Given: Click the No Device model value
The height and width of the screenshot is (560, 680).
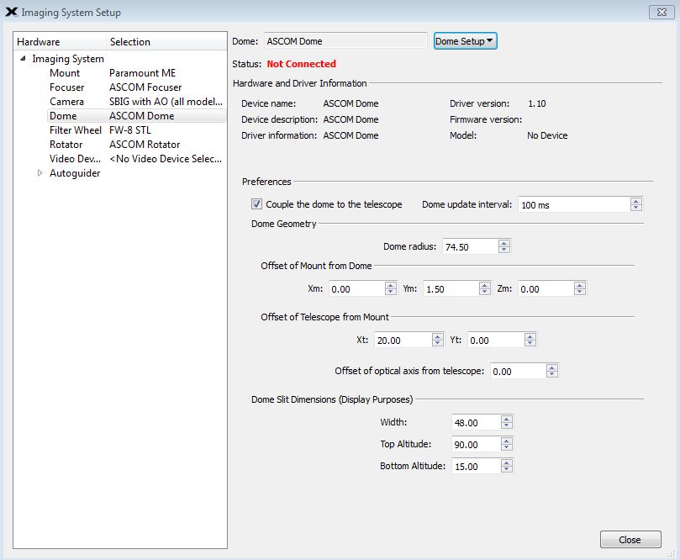Looking at the screenshot, I should 547,135.
